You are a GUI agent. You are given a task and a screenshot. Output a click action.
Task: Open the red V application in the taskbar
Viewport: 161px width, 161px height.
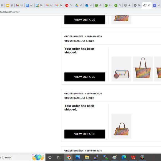point(133,157)
